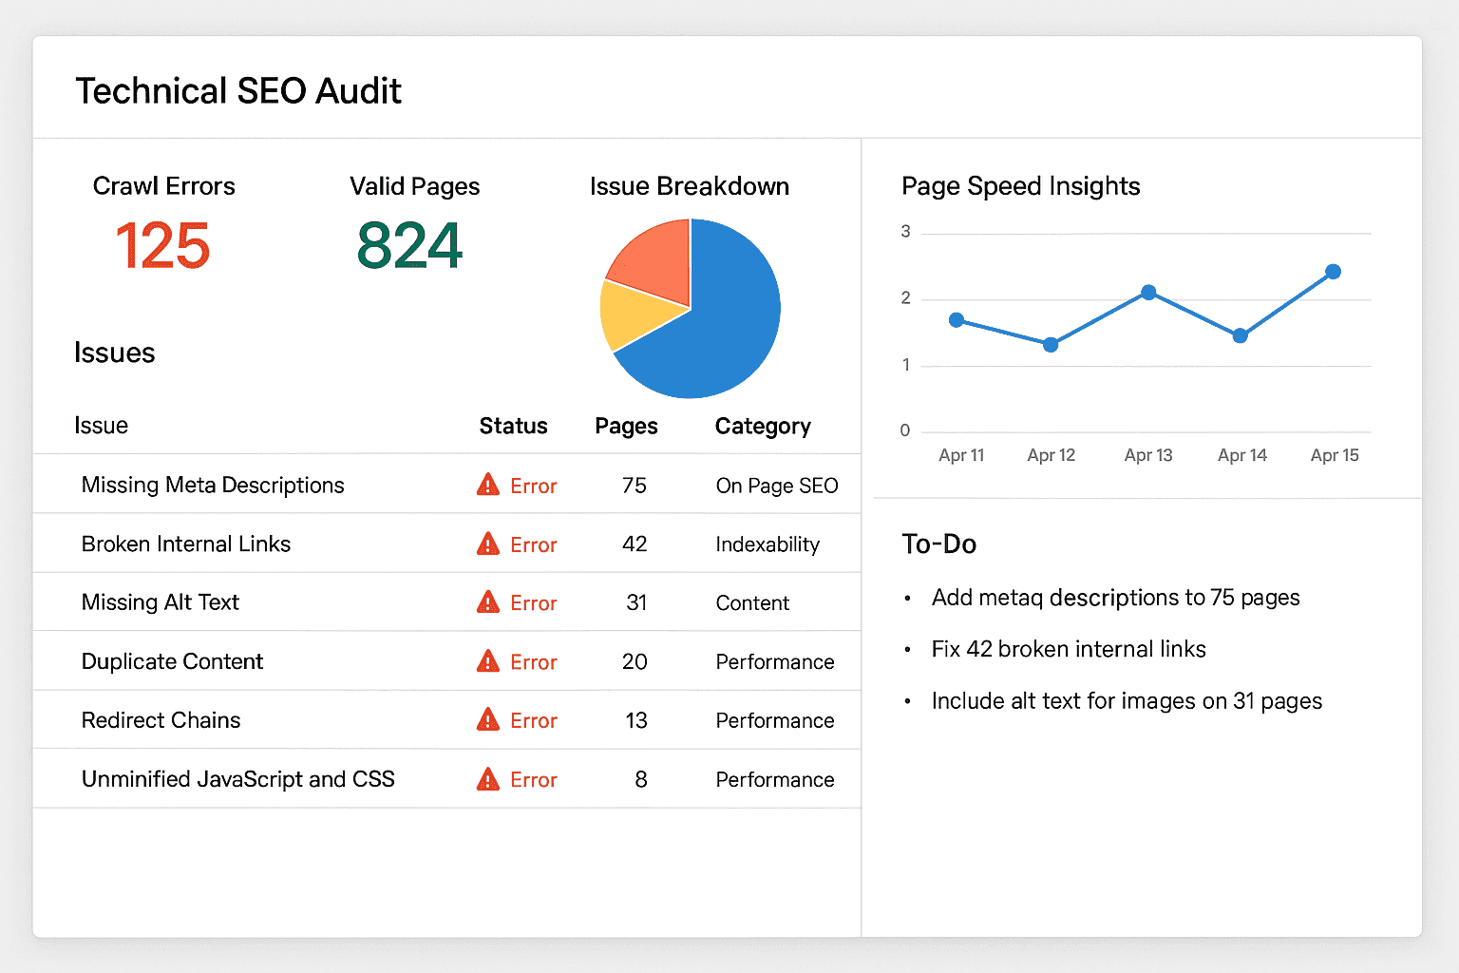Screen dimensions: 1459x973
Task: Select the error icon for Missing Alt Text
Action: point(487,602)
